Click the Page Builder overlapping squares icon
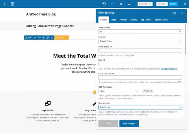The width and height of the screenshot is (189, 133). coord(48,104)
